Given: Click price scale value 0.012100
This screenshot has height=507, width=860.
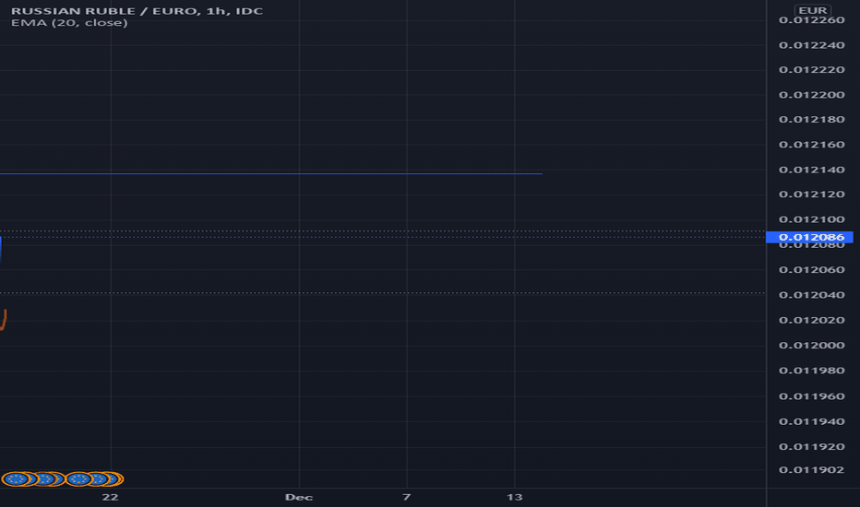Looking at the screenshot, I should [x=812, y=219].
